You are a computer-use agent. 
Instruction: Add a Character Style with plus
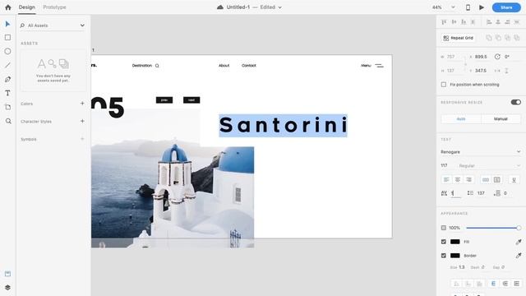(x=82, y=121)
